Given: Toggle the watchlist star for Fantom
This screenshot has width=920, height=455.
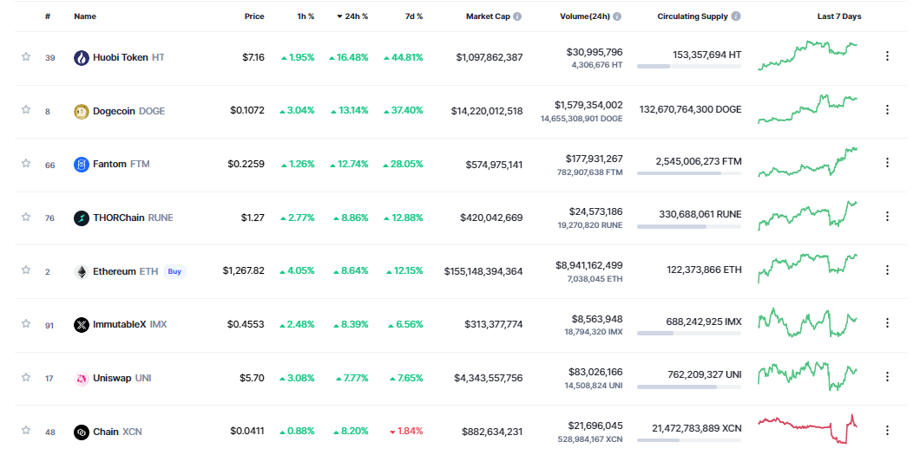Looking at the screenshot, I should point(26,164).
